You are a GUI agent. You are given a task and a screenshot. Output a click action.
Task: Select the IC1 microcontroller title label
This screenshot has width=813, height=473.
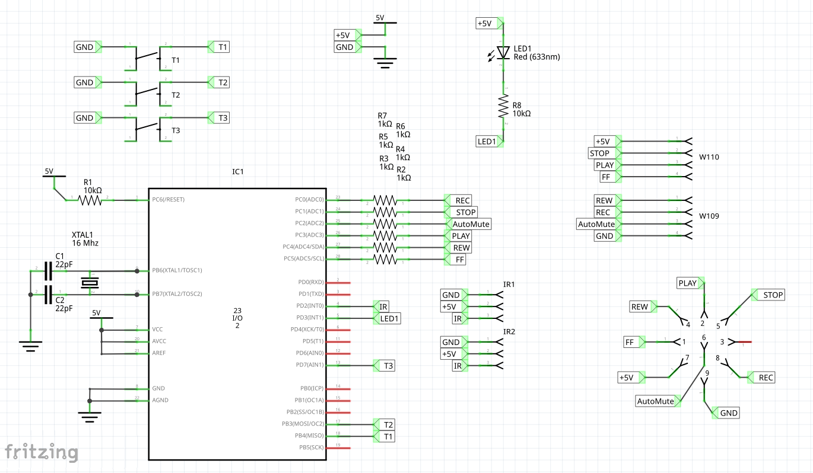coord(237,171)
